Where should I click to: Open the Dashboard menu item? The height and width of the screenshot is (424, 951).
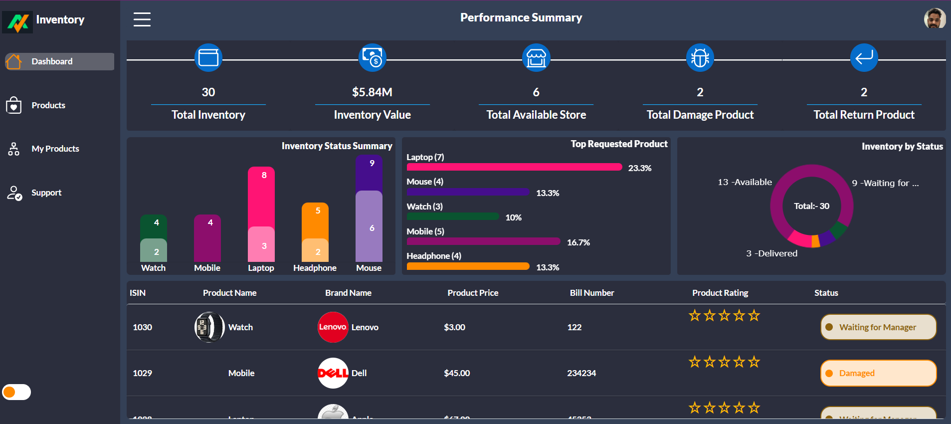coord(59,61)
